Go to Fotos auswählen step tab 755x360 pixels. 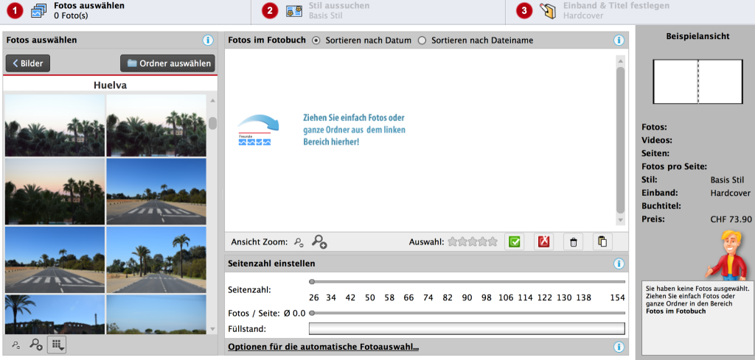point(125,11)
